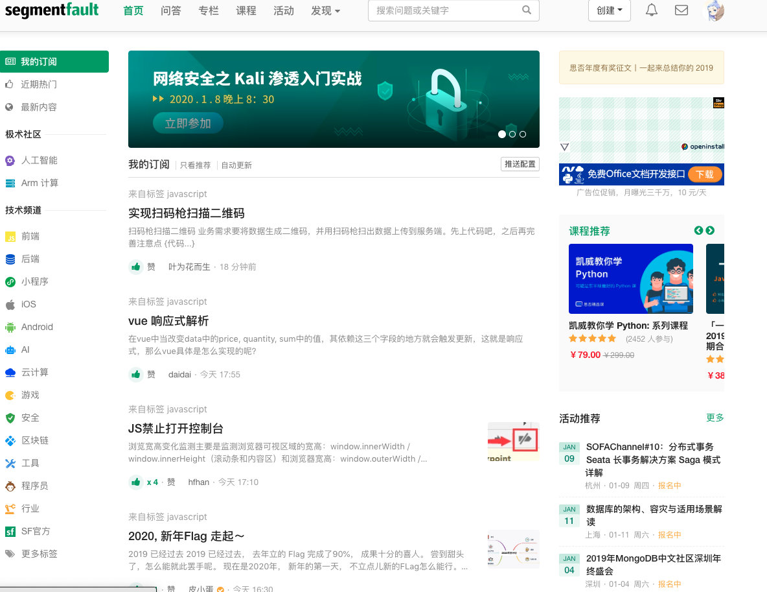767x592 pixels.
Task: Show previous course with left arrow
Action: 698,231
